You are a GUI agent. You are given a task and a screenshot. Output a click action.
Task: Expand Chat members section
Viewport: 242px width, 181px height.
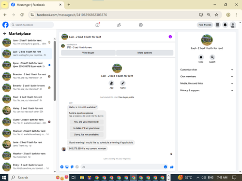tap(207, 77)
